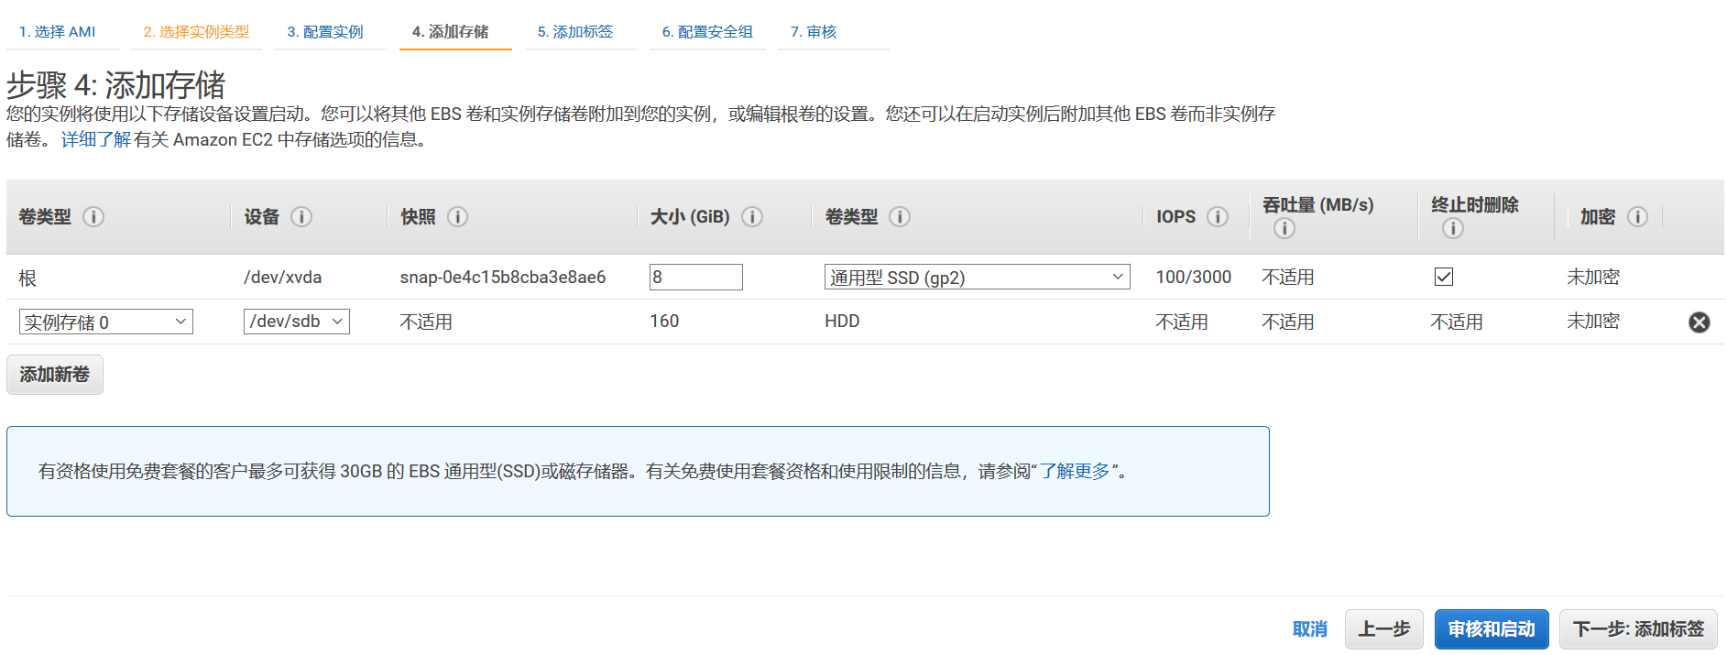
Task: Expand the 实例存储 0 dropdown
Action: (105, 322)
